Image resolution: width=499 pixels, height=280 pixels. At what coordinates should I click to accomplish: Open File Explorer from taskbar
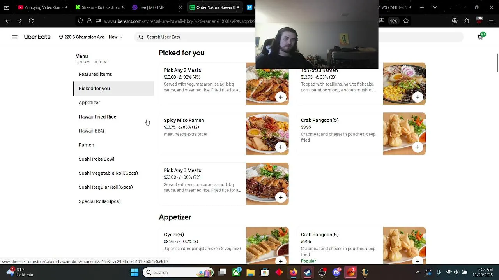250,272
